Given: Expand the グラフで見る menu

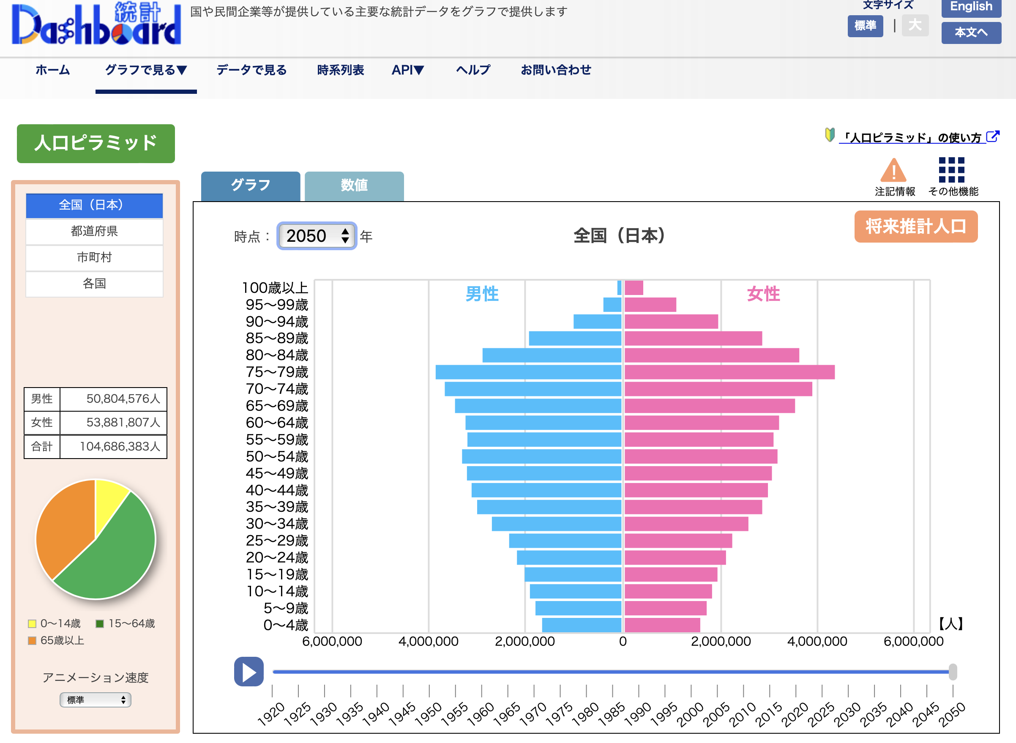Looking at the screenshot, I should pos(146,70).
